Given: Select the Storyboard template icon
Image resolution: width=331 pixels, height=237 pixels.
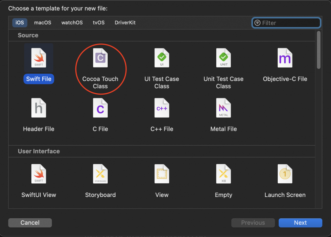Looking at the screenshot, I should (x=100, y=174).
